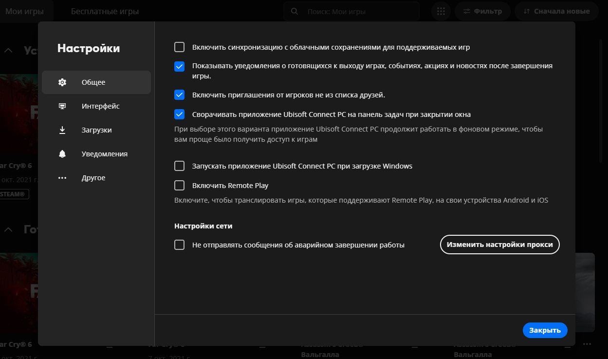The height and width of the screenshot is (359, 608).
Task: Click the three-dots icon for Другое
Action: tap(62, 178)
